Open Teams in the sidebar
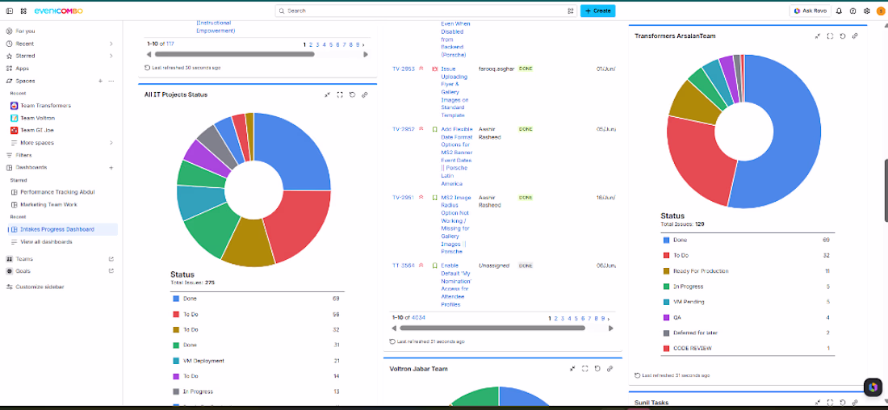888x410 pixels. pyautogui.click(x=24, y=259)
